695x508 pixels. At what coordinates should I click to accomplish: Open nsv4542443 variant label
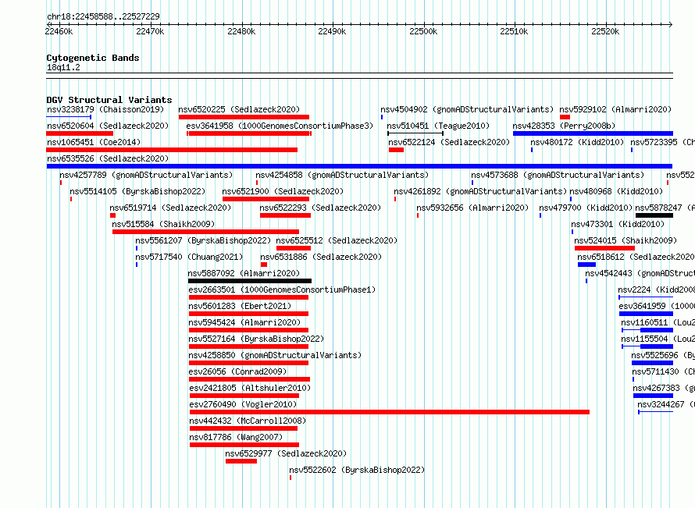coord(640,273)
